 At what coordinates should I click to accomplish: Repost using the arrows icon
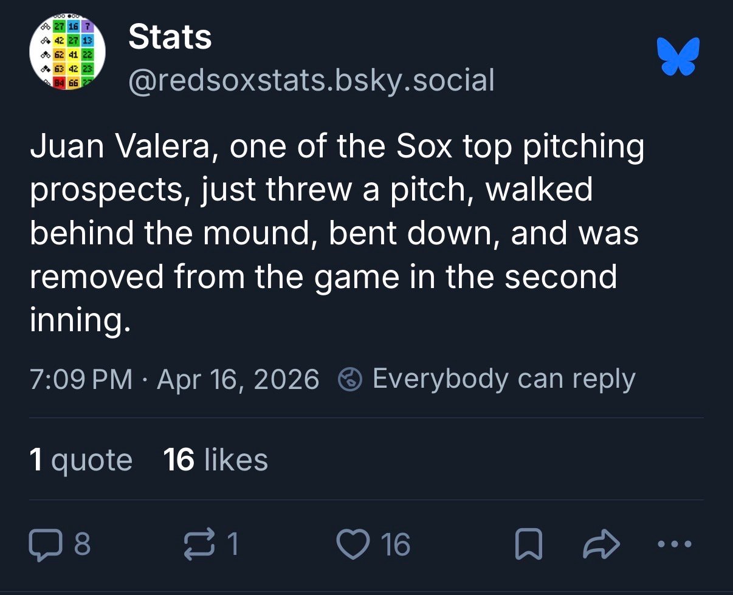[x=202, y=545]
